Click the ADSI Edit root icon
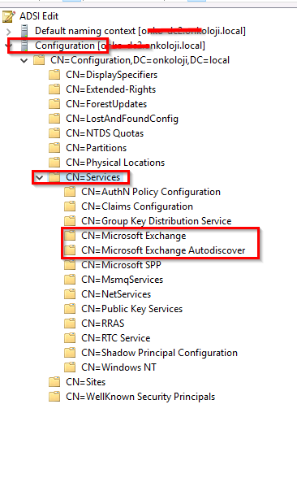Viewport: 297px width, 478px height. (x=8, y=16)
